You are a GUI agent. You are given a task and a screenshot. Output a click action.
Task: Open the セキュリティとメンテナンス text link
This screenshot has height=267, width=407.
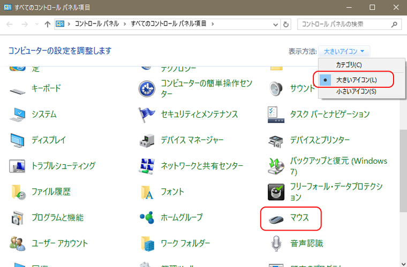pyautogui.click(x=199, y=115)
